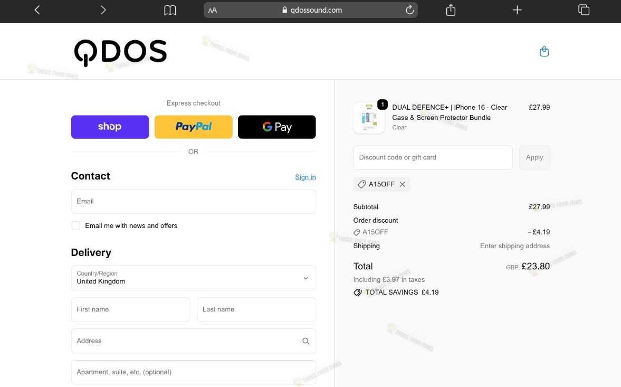Show all open tabs overview icon

[x=584, y=10]
